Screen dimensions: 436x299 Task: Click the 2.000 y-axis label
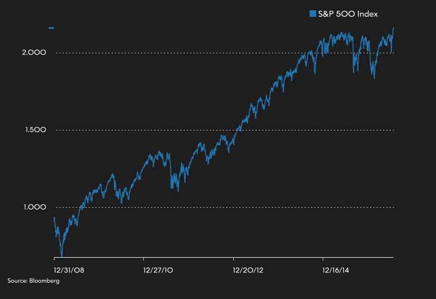pos(34,53)
